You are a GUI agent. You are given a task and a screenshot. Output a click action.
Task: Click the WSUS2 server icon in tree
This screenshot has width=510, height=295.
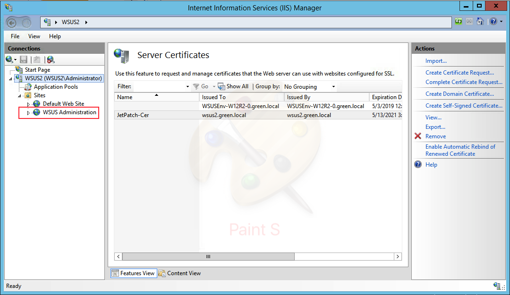point(19,78)
